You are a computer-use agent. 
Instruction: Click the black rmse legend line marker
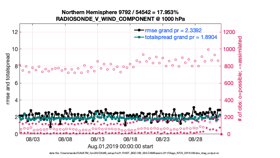[139, 30]
